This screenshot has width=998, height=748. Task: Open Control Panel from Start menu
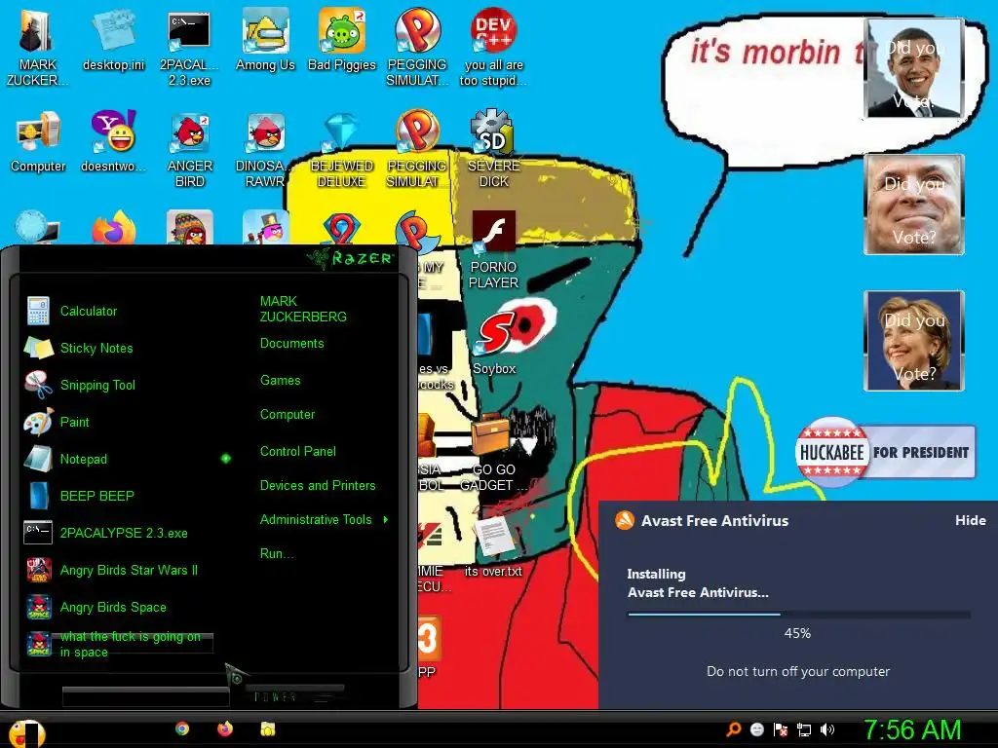[x=298, y=452]
